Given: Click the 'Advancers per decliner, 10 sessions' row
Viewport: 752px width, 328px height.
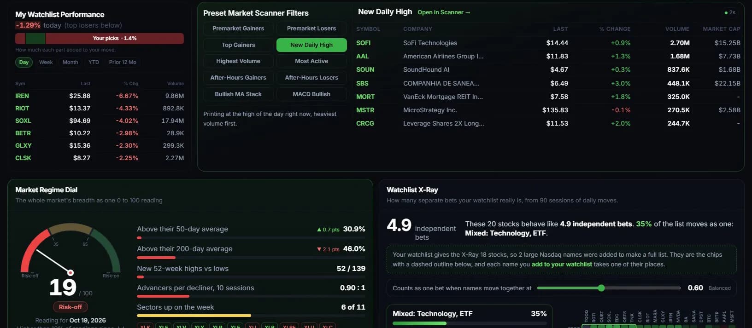Looking at the screenshot, I should tap(251, 290).
